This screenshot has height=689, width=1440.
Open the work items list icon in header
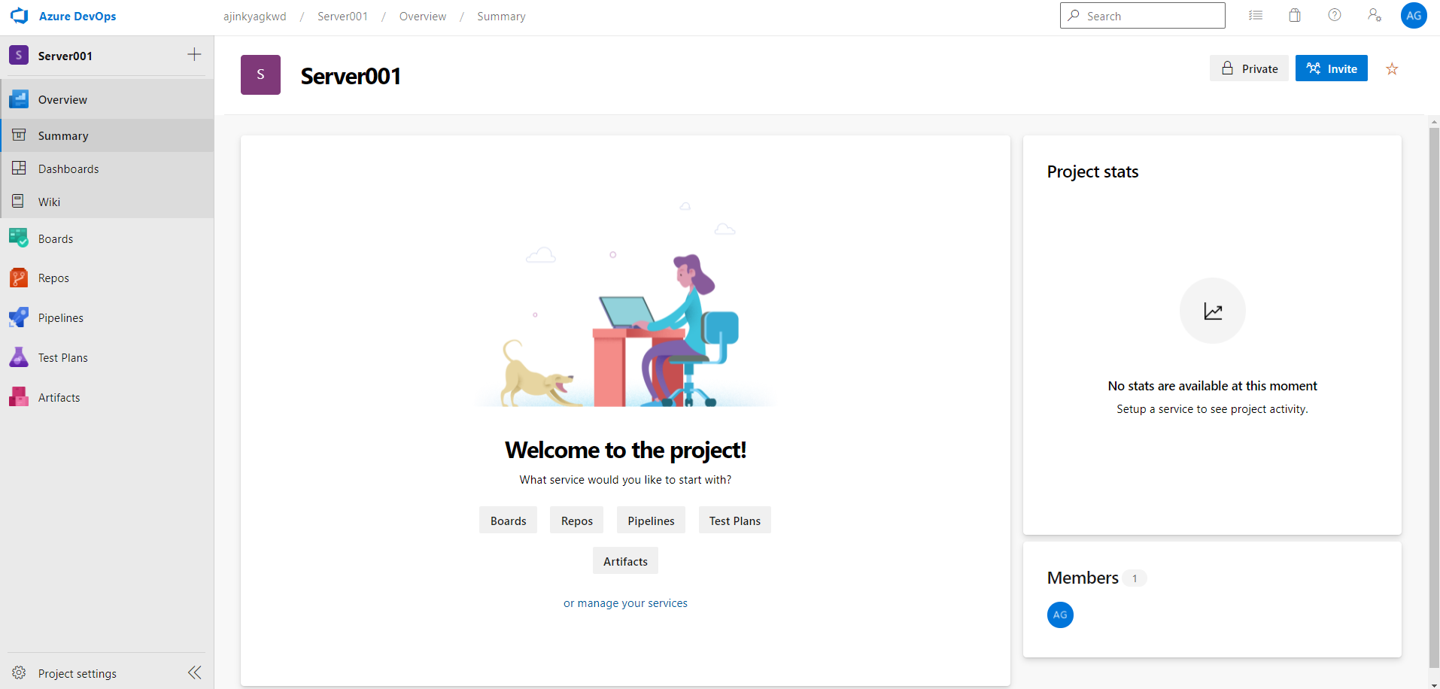(x=1256, y=15)
